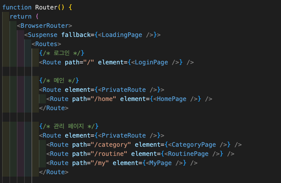The image size is (281, 183).
Task: Click the return keyword
Action: tap(21, 16)
